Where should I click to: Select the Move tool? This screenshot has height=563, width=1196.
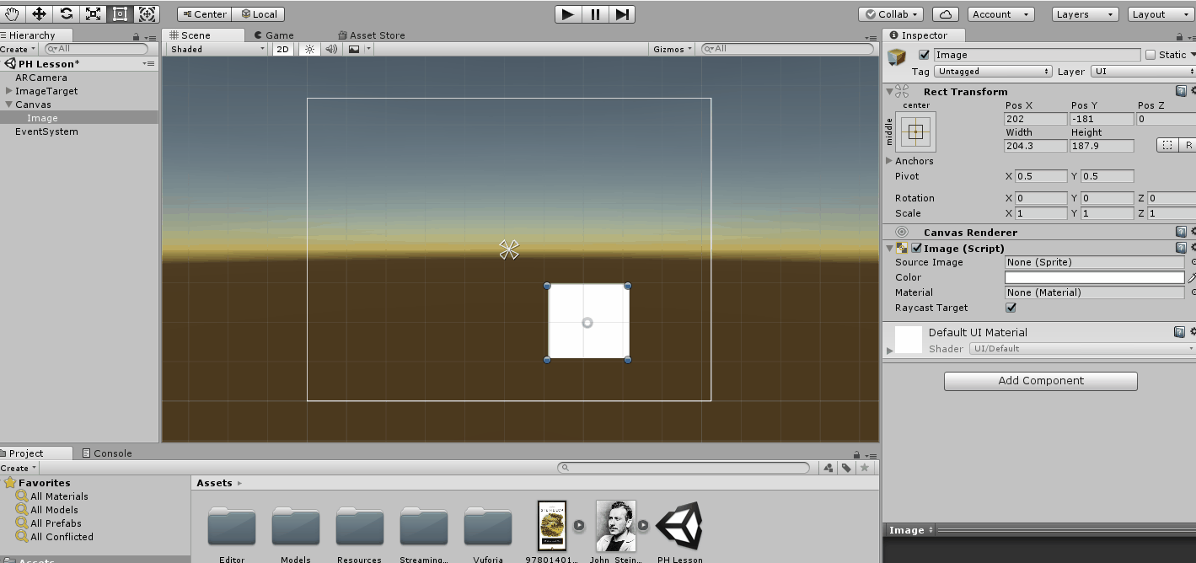coord(38,13)
